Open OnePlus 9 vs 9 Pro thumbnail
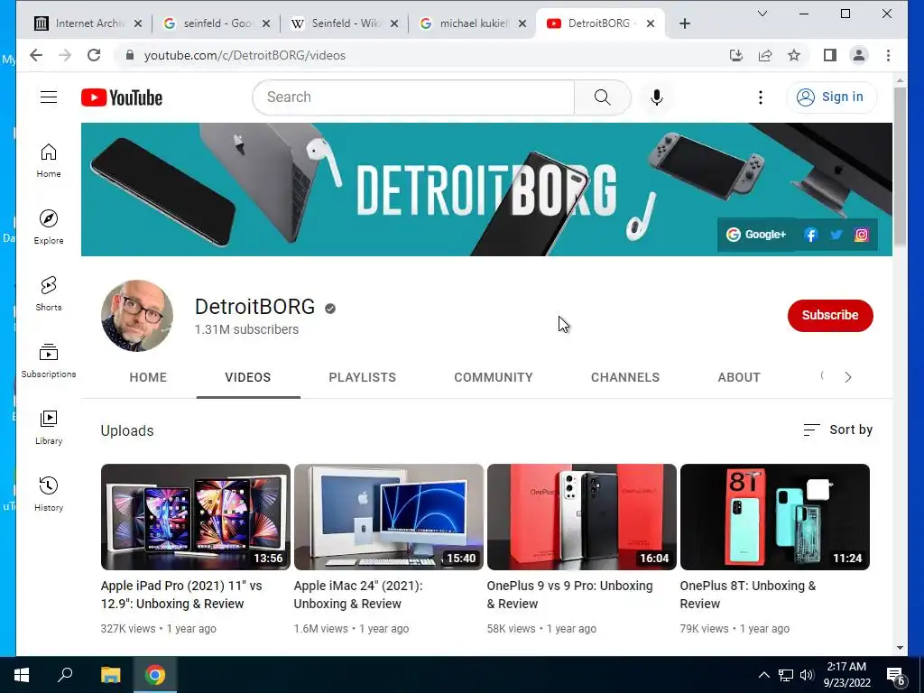This screenshot has height=693, width=924. tap(582, 517)
